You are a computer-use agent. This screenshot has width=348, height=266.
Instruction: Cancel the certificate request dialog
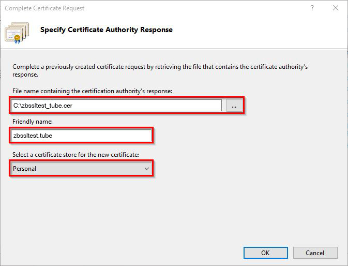(x=315, y=253)
